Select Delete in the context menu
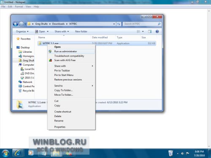Image resolution: width=211 pixels, height=158 pixels. coord(71,116)
